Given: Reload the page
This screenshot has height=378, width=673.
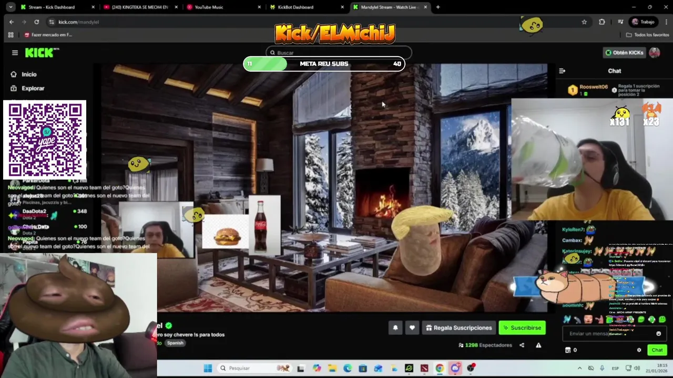Looking at the screenshot, I should pos(37,22).
